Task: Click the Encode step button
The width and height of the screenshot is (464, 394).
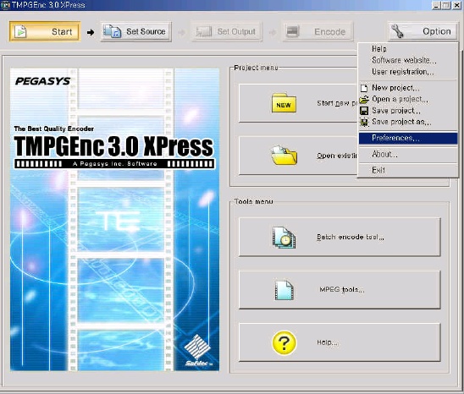Action: [x=318, y=31]
